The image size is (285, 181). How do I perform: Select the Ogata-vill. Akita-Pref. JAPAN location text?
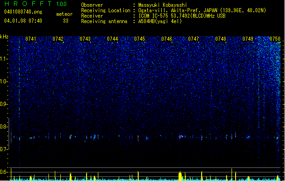click(x=202, y=10)
